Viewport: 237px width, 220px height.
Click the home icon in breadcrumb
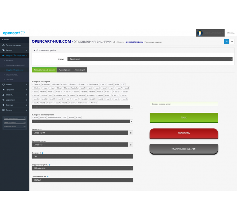[114, 42]
